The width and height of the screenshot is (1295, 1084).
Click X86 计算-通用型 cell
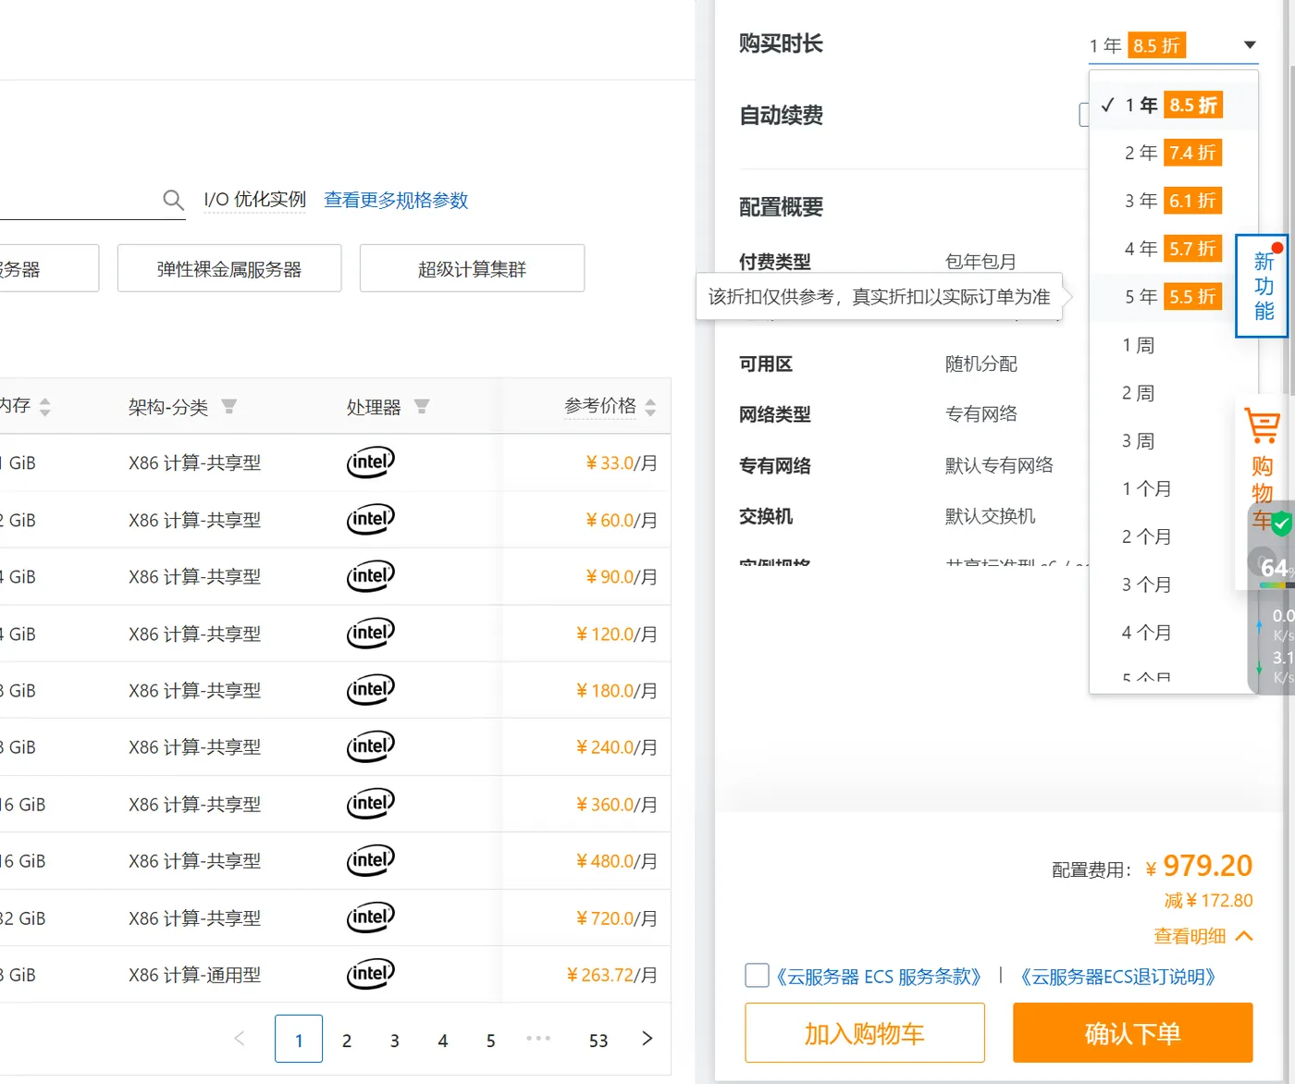[x=194, y=975]
